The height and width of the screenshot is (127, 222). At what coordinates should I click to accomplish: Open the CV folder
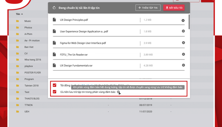(26, 53)
